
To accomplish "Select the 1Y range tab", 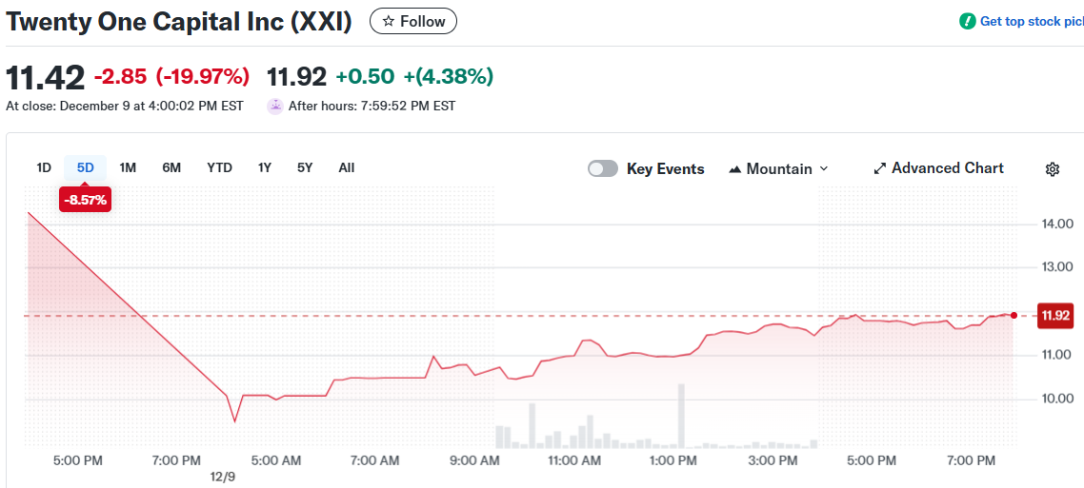I will tap(265, 167).
